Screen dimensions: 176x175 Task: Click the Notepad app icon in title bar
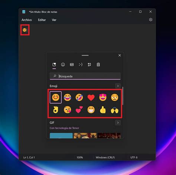pos(24,12)
